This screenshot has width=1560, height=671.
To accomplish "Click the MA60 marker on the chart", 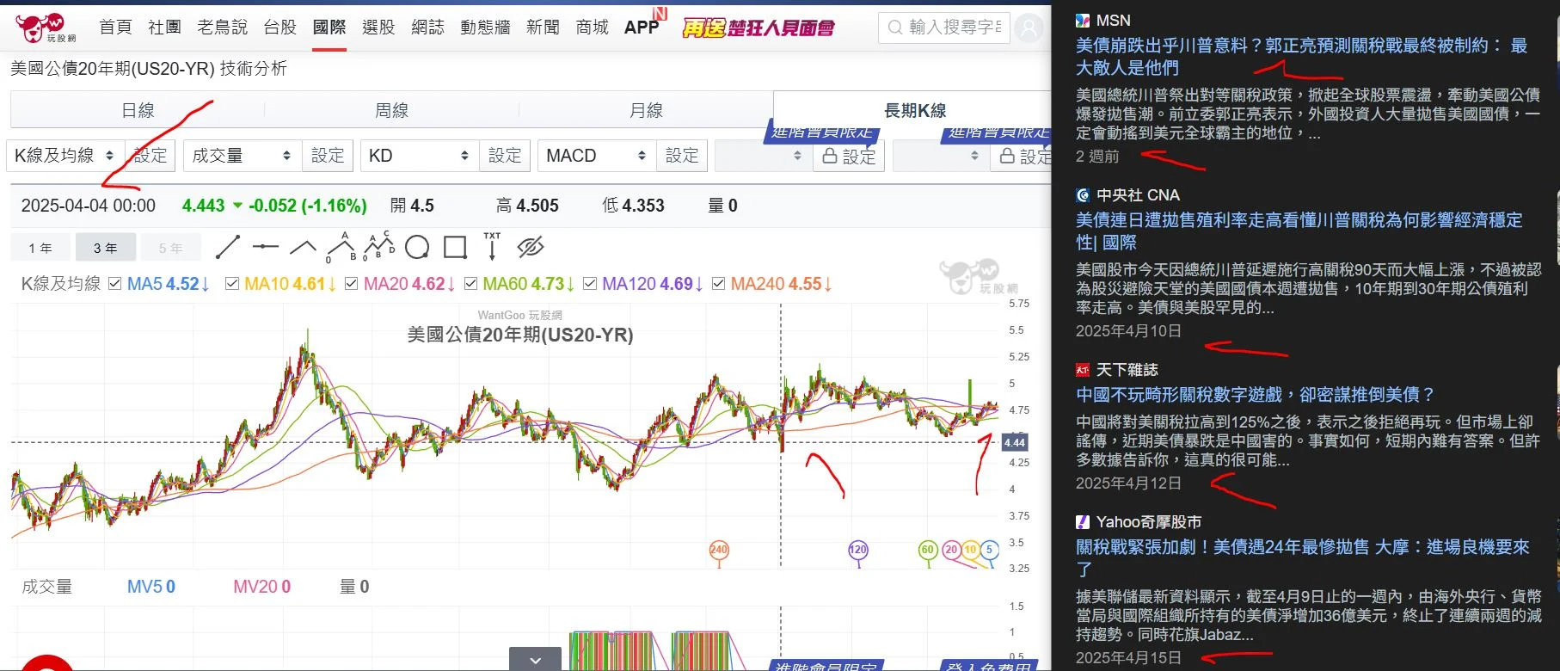I will [927, 551].
